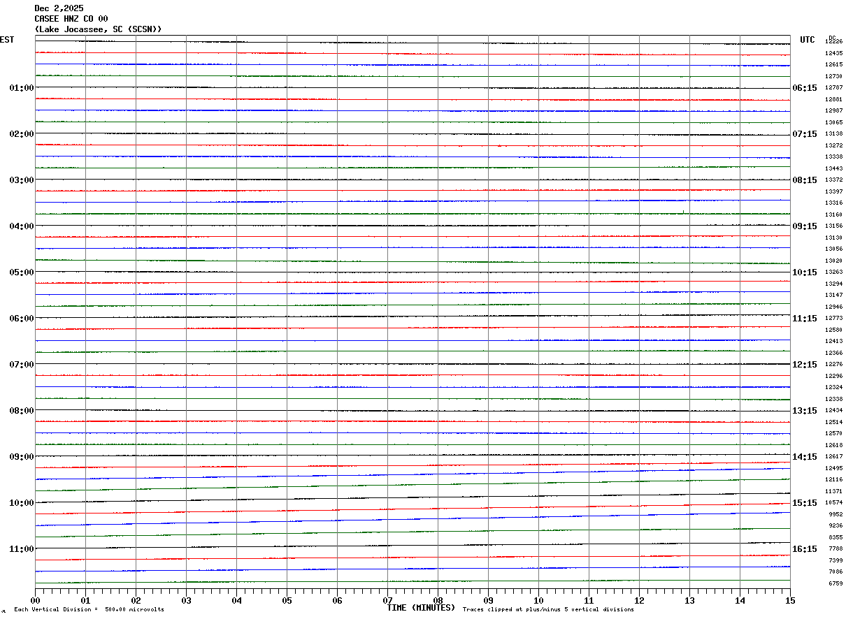Click the "EST" timezone label

point(7,40)
